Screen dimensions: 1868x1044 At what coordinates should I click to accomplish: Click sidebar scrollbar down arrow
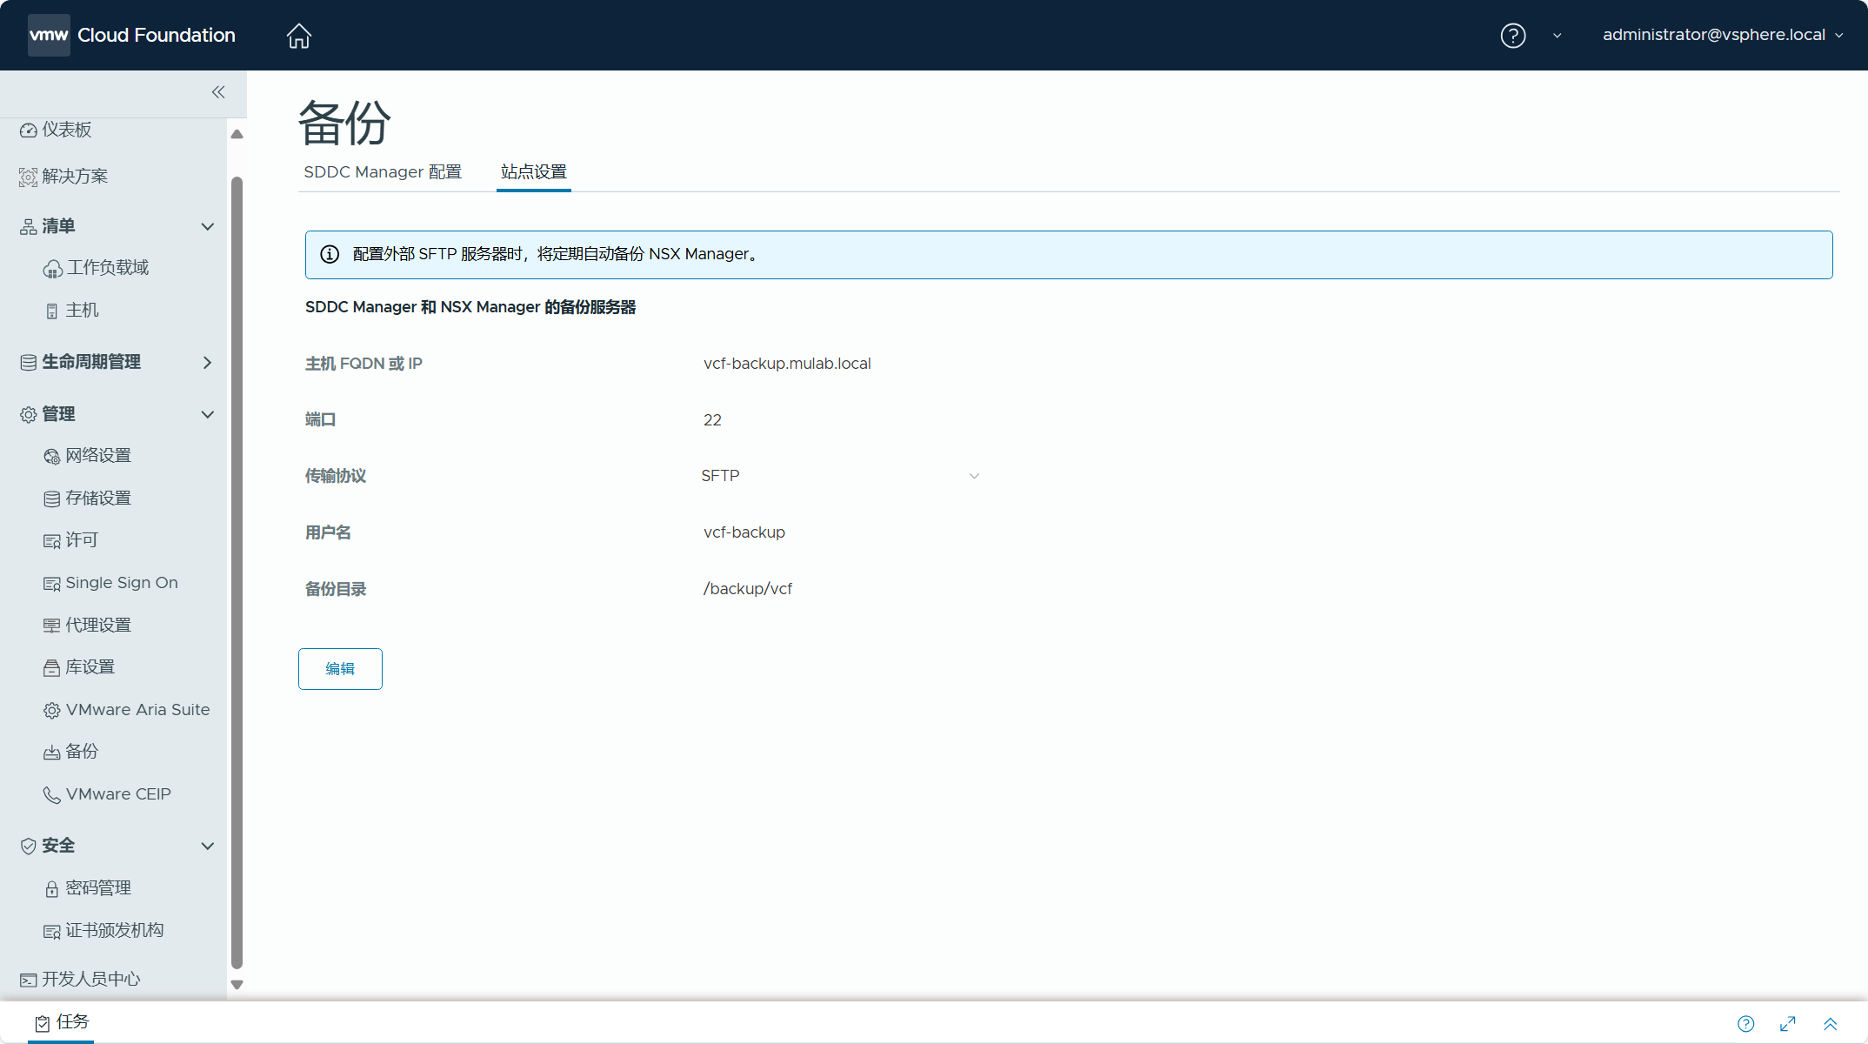[237, 985]
